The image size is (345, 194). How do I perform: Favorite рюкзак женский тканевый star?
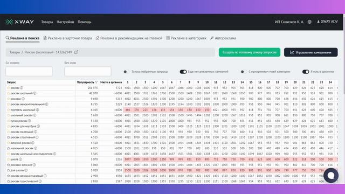(x=9, y=176)
